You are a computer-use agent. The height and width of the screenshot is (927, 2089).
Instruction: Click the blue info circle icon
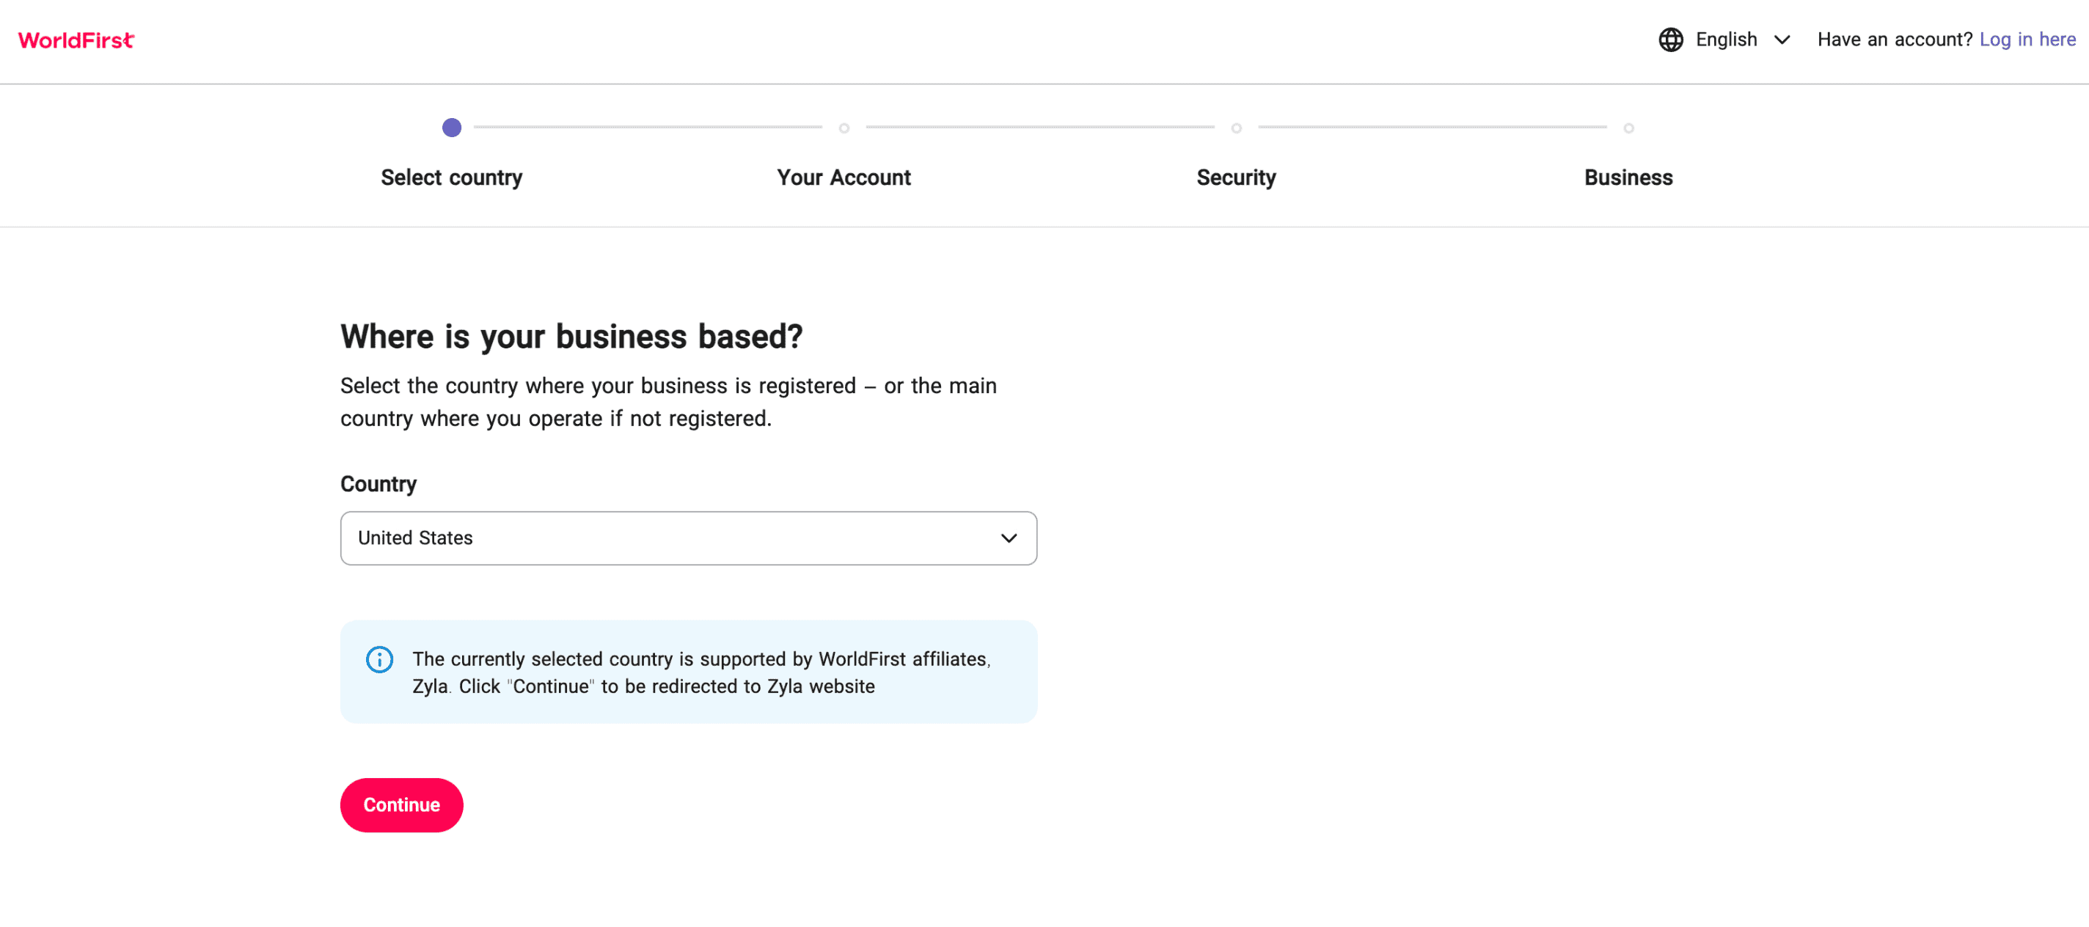point(378,659)
